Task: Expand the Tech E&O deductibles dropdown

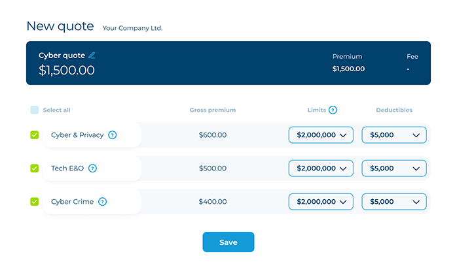Action: tap(394, 169)
